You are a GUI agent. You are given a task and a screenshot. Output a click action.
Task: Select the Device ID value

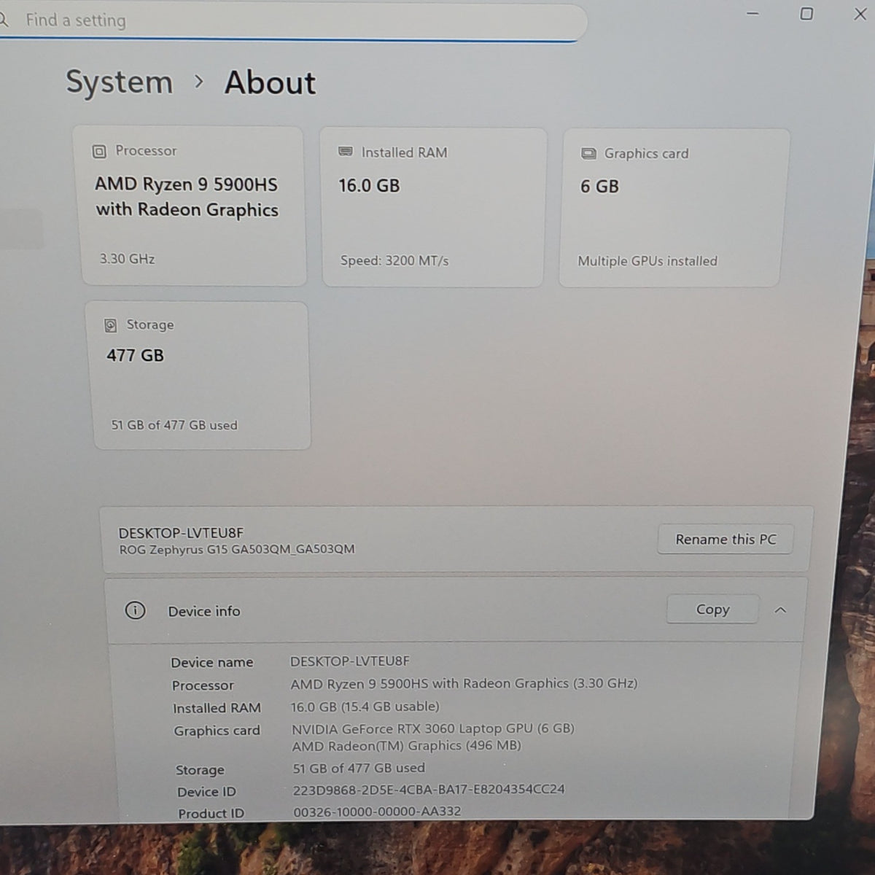429,789
